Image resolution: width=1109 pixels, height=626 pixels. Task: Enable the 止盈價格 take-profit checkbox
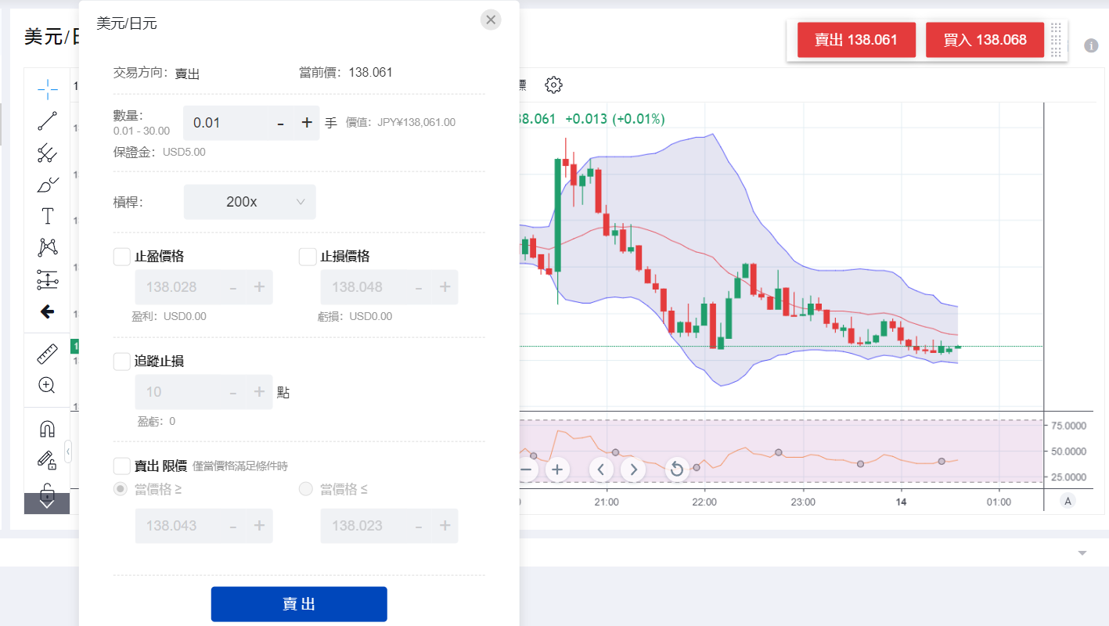click(x=122, y=257)
